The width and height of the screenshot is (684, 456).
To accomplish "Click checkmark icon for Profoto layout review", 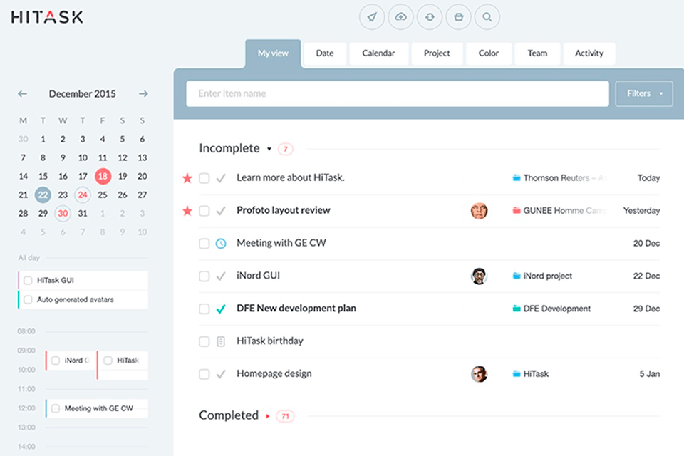I will point(221,211).
